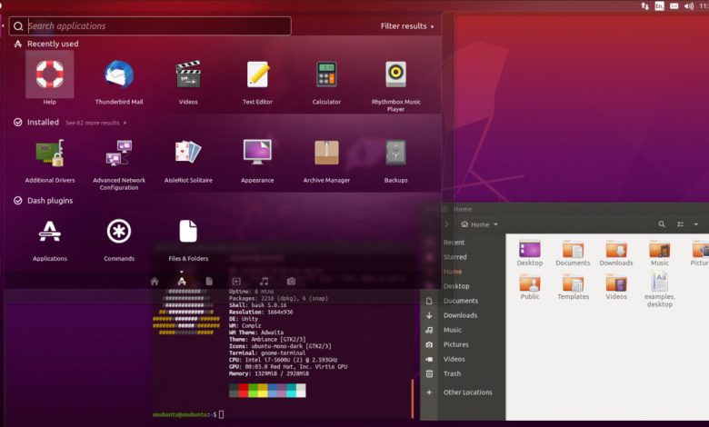Viewport: 709px width, 427px height.
Task: Switch to the Photos lens
Action: coord(291,282)
